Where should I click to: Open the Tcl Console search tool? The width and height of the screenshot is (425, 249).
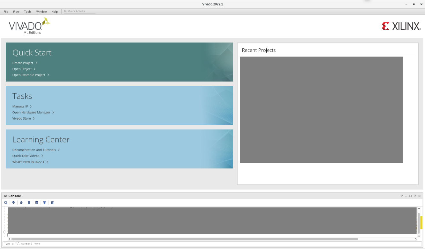[6, 203]
